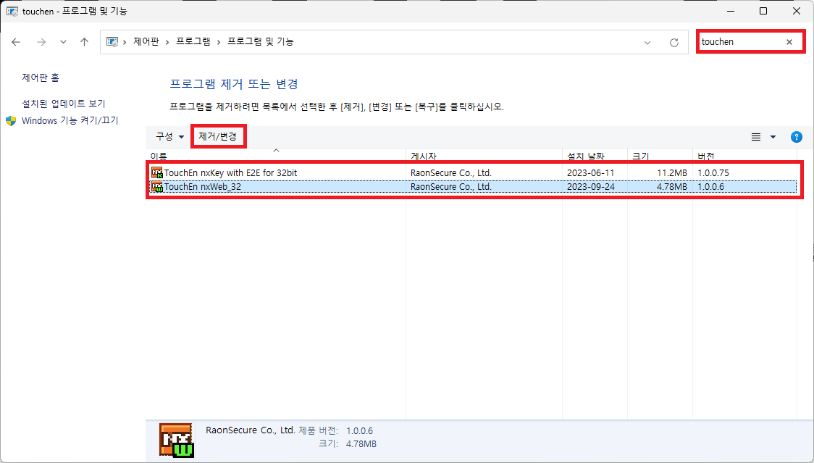
Task: Clear the search box with the X
Action: (789, 42)
